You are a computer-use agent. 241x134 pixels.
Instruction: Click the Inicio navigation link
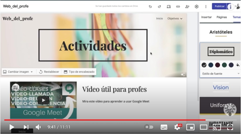[159, 18]
